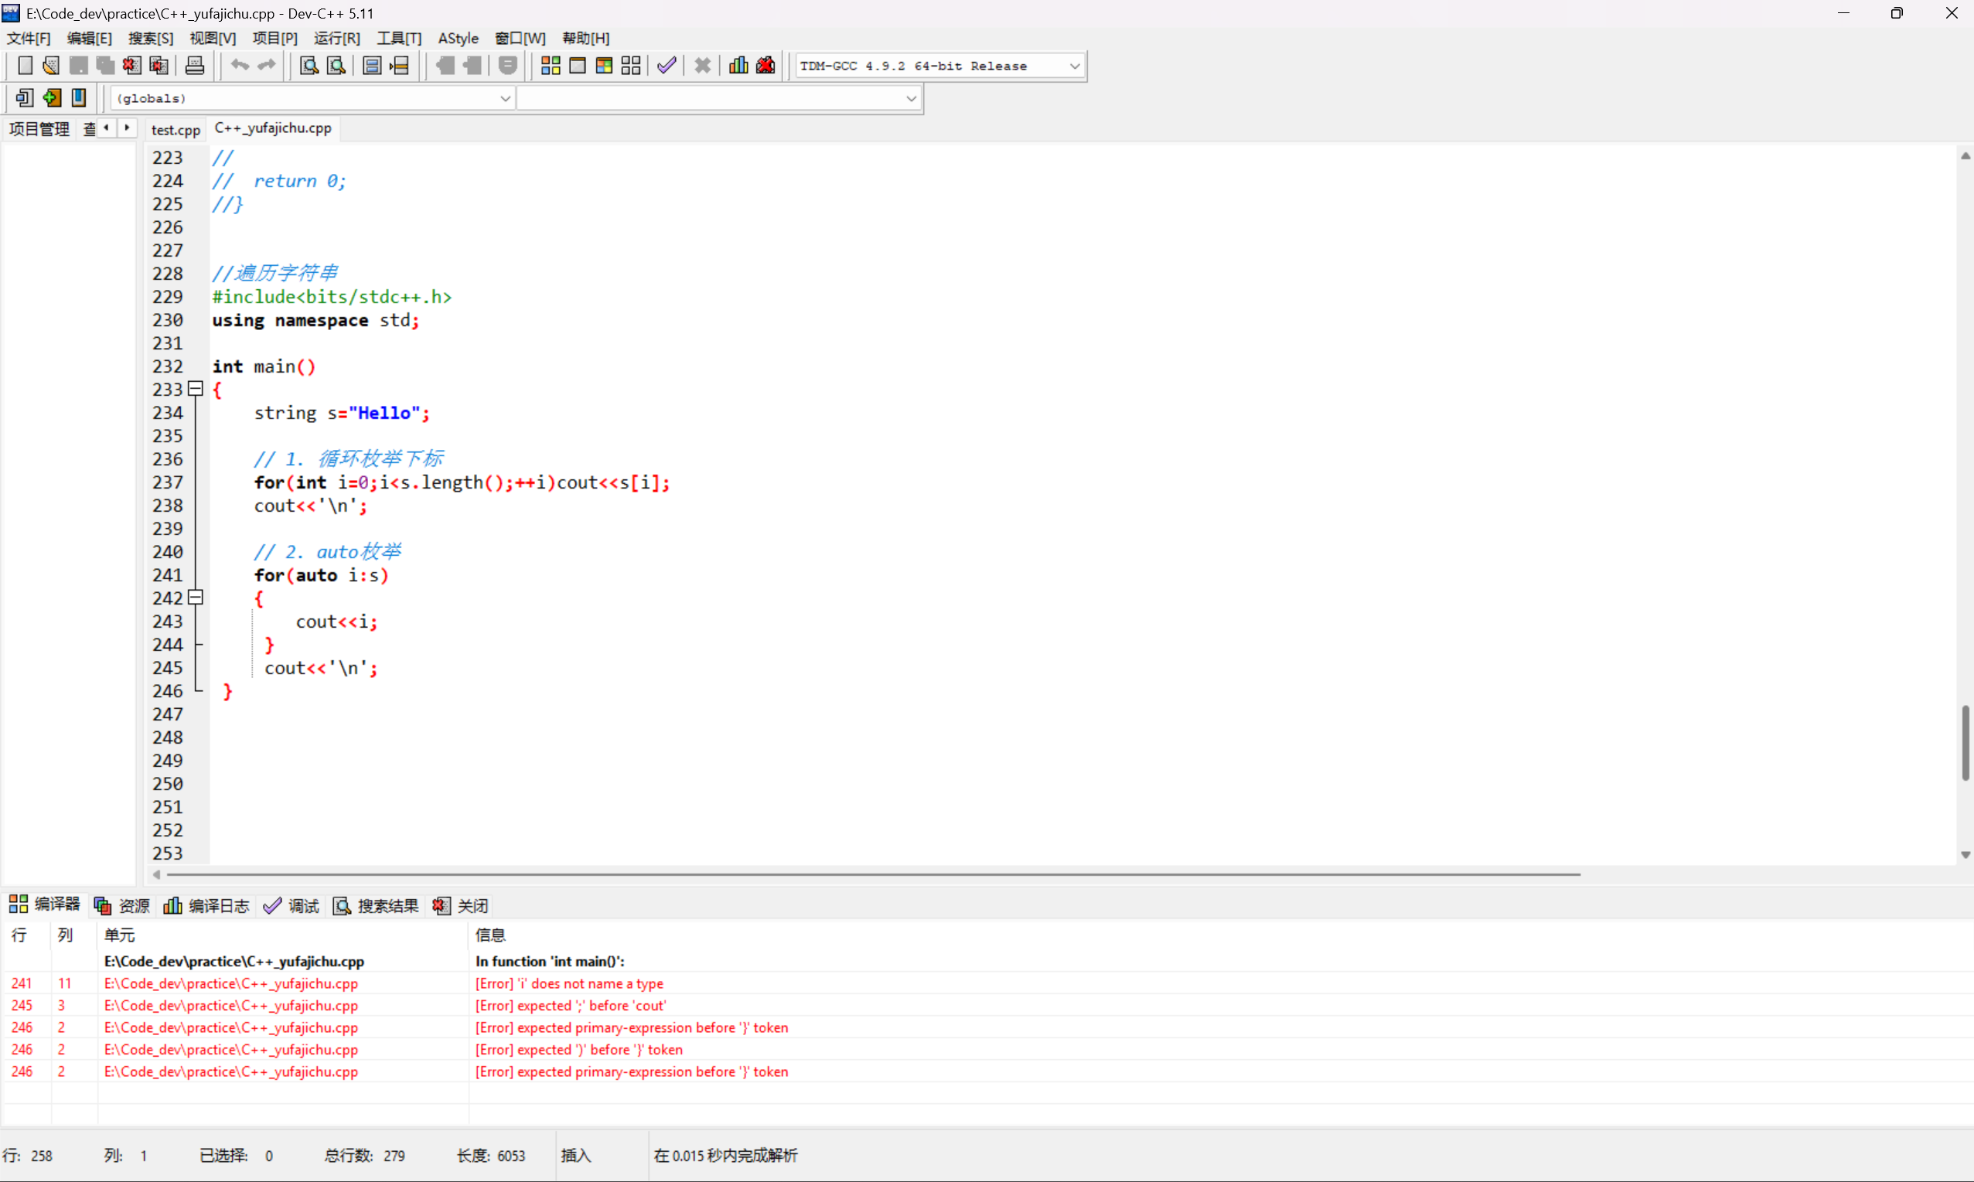Click the Rebuild All icon
Image resolution: width=1974 pixels, height=1182 pixels.
pyautogui.click(x=631, y=65)
